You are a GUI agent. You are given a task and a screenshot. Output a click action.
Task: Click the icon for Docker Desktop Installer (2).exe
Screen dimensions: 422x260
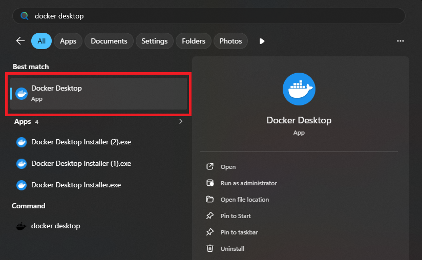[x=22, y=142]
